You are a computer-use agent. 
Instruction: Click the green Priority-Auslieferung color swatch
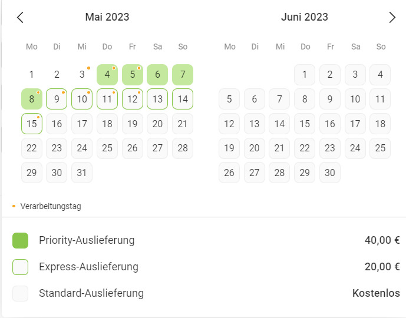point(20,240)
